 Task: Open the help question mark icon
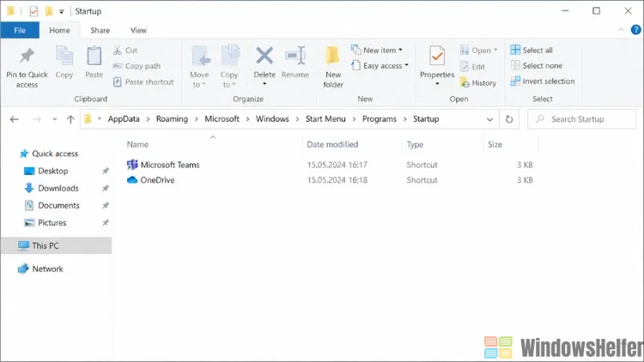(x=635, y=30)
